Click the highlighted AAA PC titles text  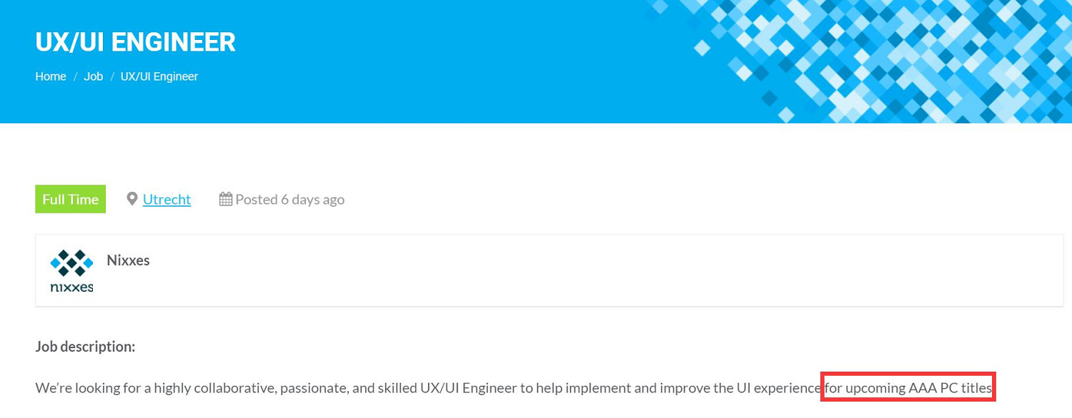click(908, 388)
